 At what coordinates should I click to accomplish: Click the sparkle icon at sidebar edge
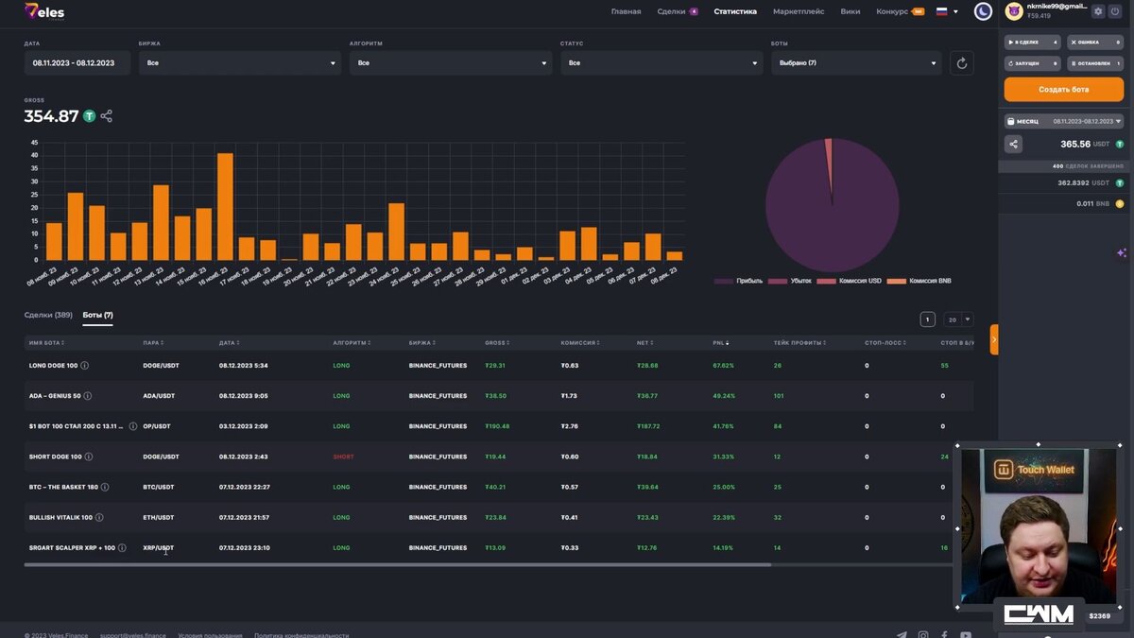point(1122,253)
